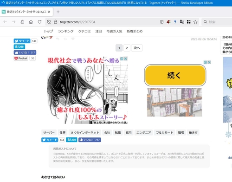Click the togetter.com URL address field
232x182 pixels.
77,22
